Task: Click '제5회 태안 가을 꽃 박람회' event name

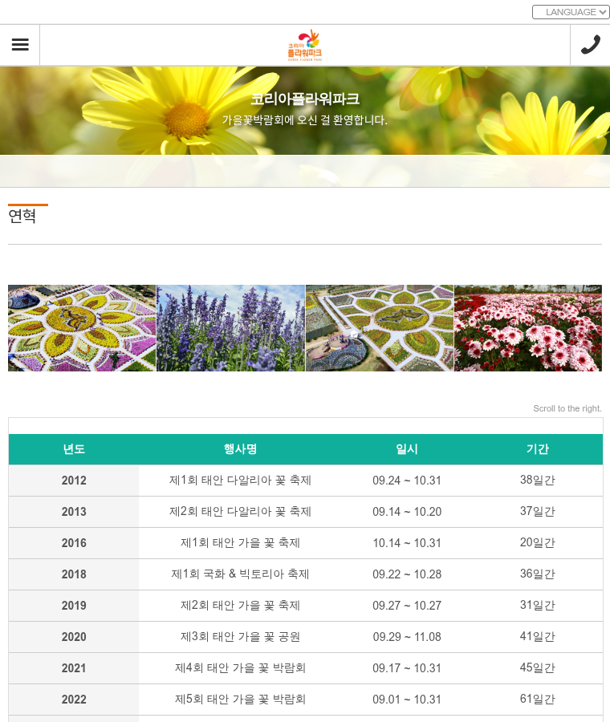Action: (240, 700)
